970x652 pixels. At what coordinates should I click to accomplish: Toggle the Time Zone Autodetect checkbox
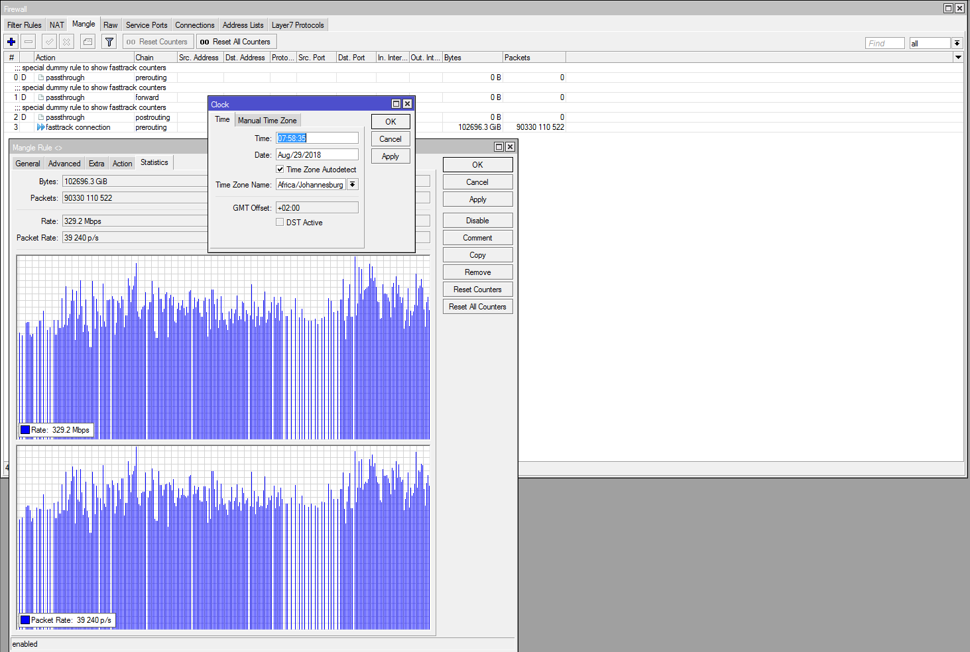tap(280, 170)
